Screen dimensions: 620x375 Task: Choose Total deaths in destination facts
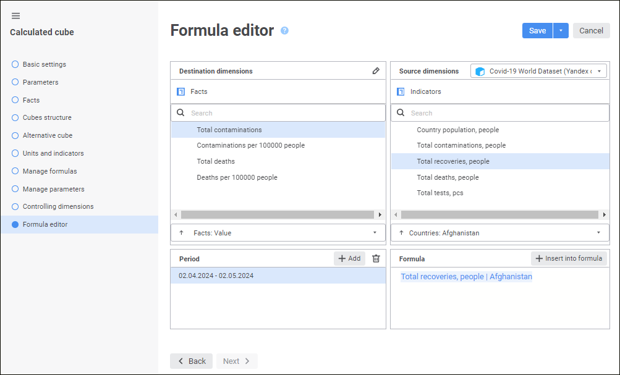(x=216, y=161)
